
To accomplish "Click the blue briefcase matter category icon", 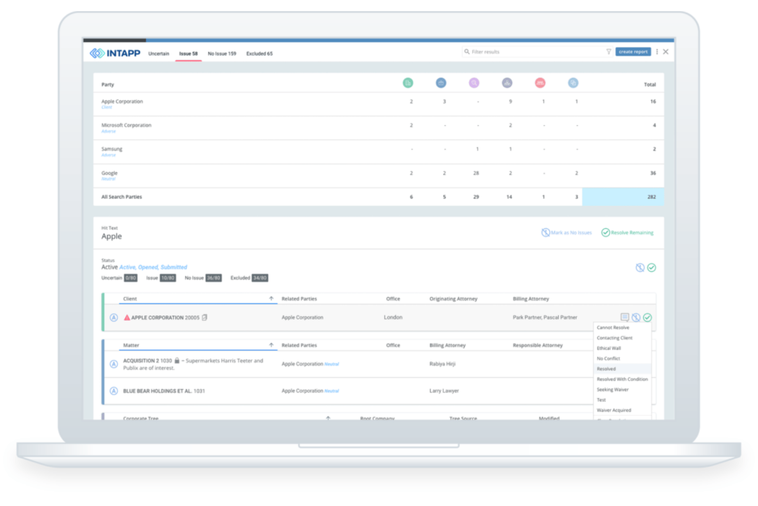I will point(441,83).
